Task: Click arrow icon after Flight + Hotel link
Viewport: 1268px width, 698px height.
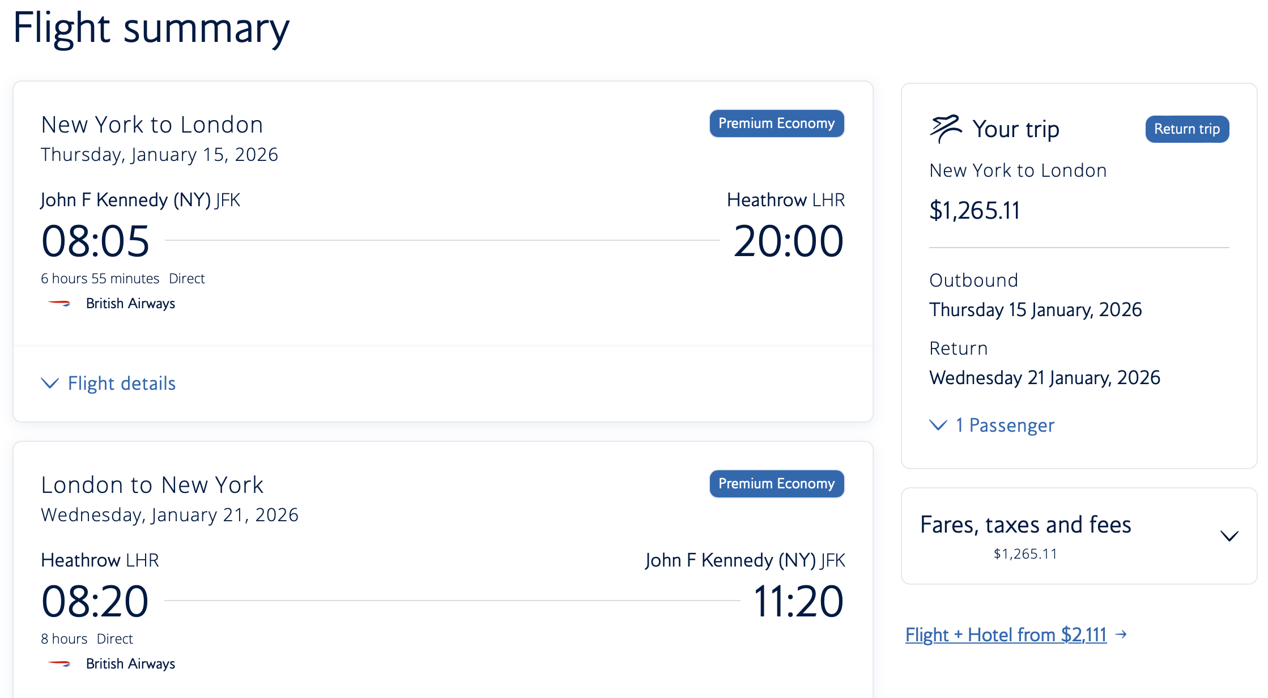Action: click(x=1120, y=634)
